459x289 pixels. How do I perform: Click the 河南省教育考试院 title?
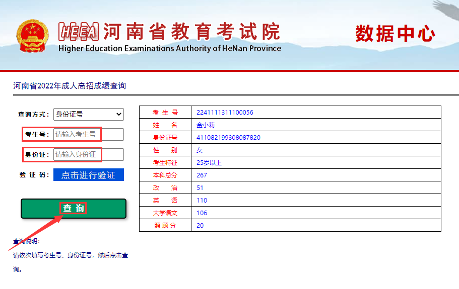point(191,32)
